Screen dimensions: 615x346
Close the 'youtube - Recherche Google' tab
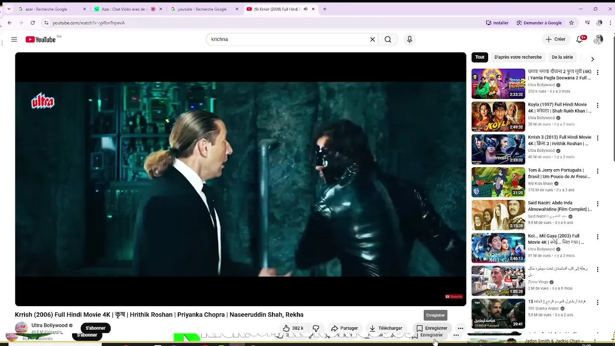click(237, 9)
